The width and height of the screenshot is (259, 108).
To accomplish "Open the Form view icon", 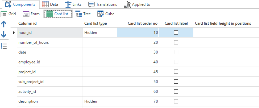I will pos(26,14).
